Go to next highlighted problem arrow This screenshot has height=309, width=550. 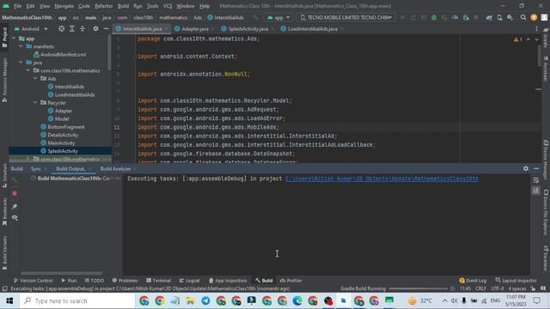(x=536, y=39)
